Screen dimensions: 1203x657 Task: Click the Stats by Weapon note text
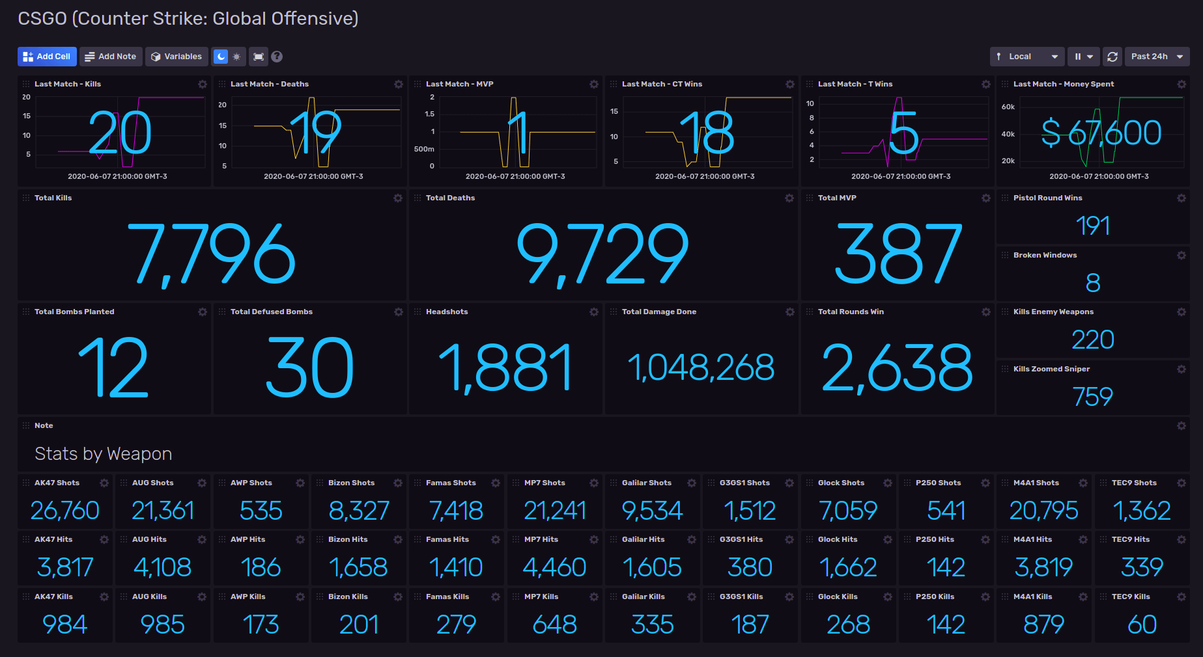coord(104,453)
